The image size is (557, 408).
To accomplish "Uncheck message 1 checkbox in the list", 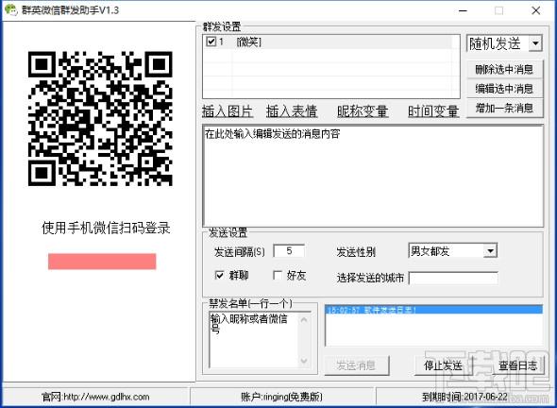I will (x=211, y=42).
